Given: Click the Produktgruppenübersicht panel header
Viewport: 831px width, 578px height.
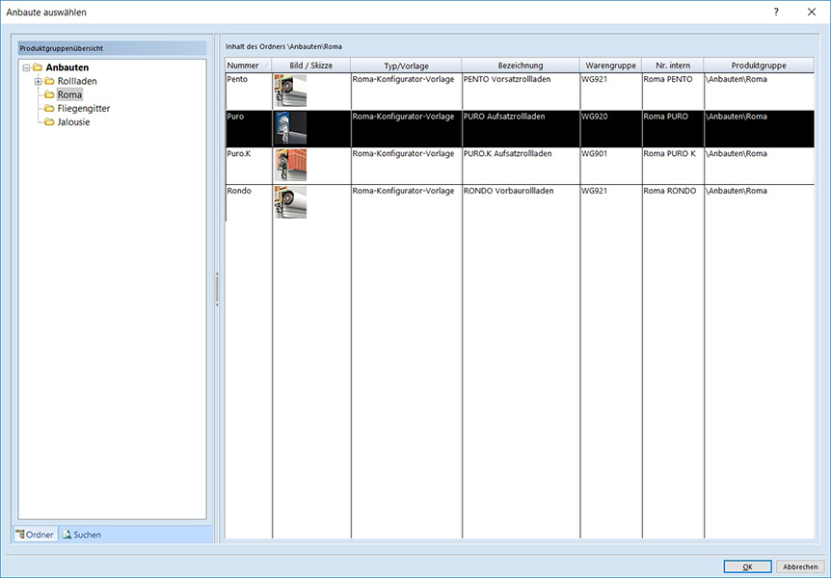Looking at the screenshot, I should 112,48.
